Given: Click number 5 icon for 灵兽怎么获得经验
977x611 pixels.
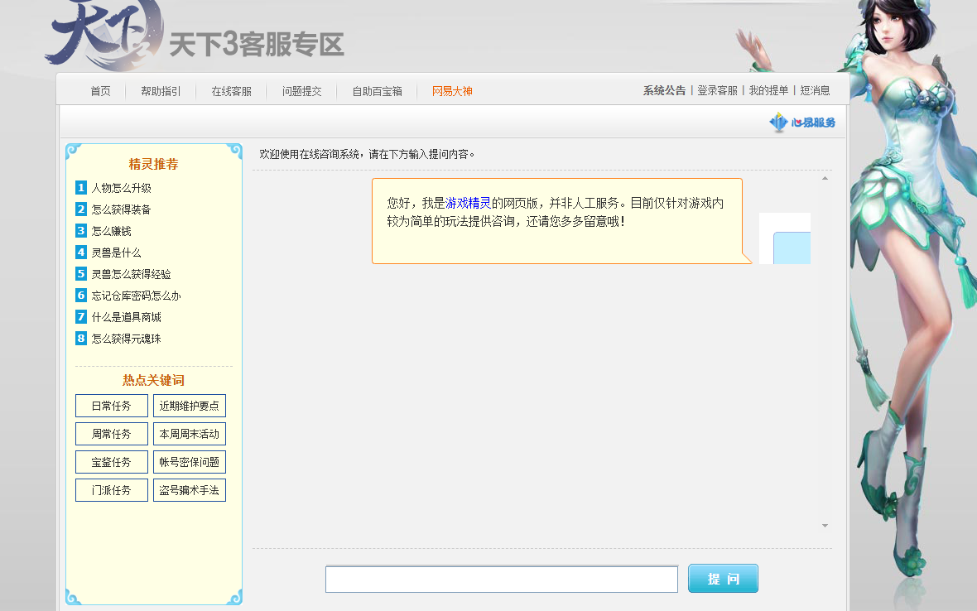Looking at the screenshot, I should point(81,274).
